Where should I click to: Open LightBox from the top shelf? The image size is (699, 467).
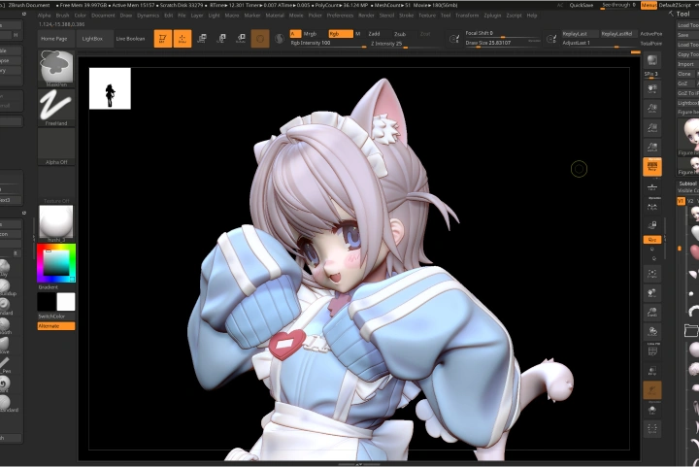(92, 39)
